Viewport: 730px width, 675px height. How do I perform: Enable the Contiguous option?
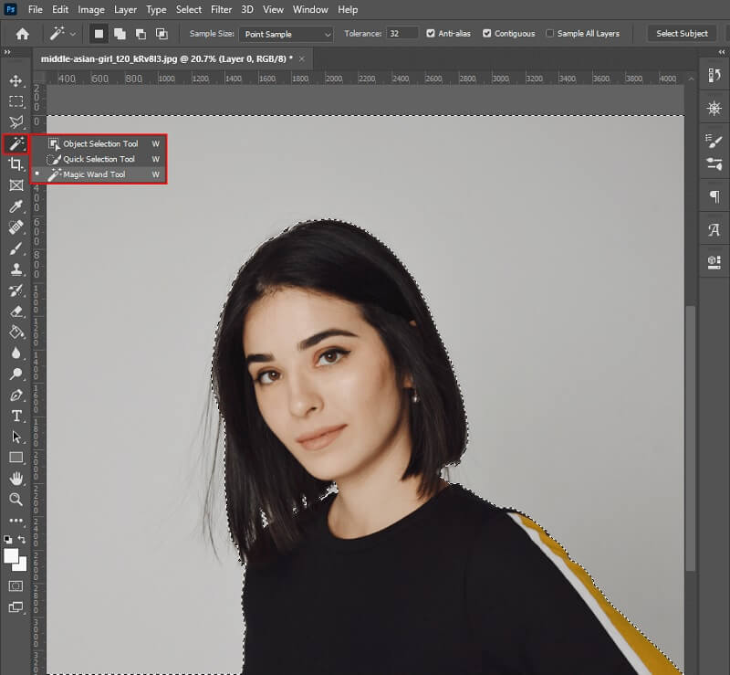tap(485, 34)
